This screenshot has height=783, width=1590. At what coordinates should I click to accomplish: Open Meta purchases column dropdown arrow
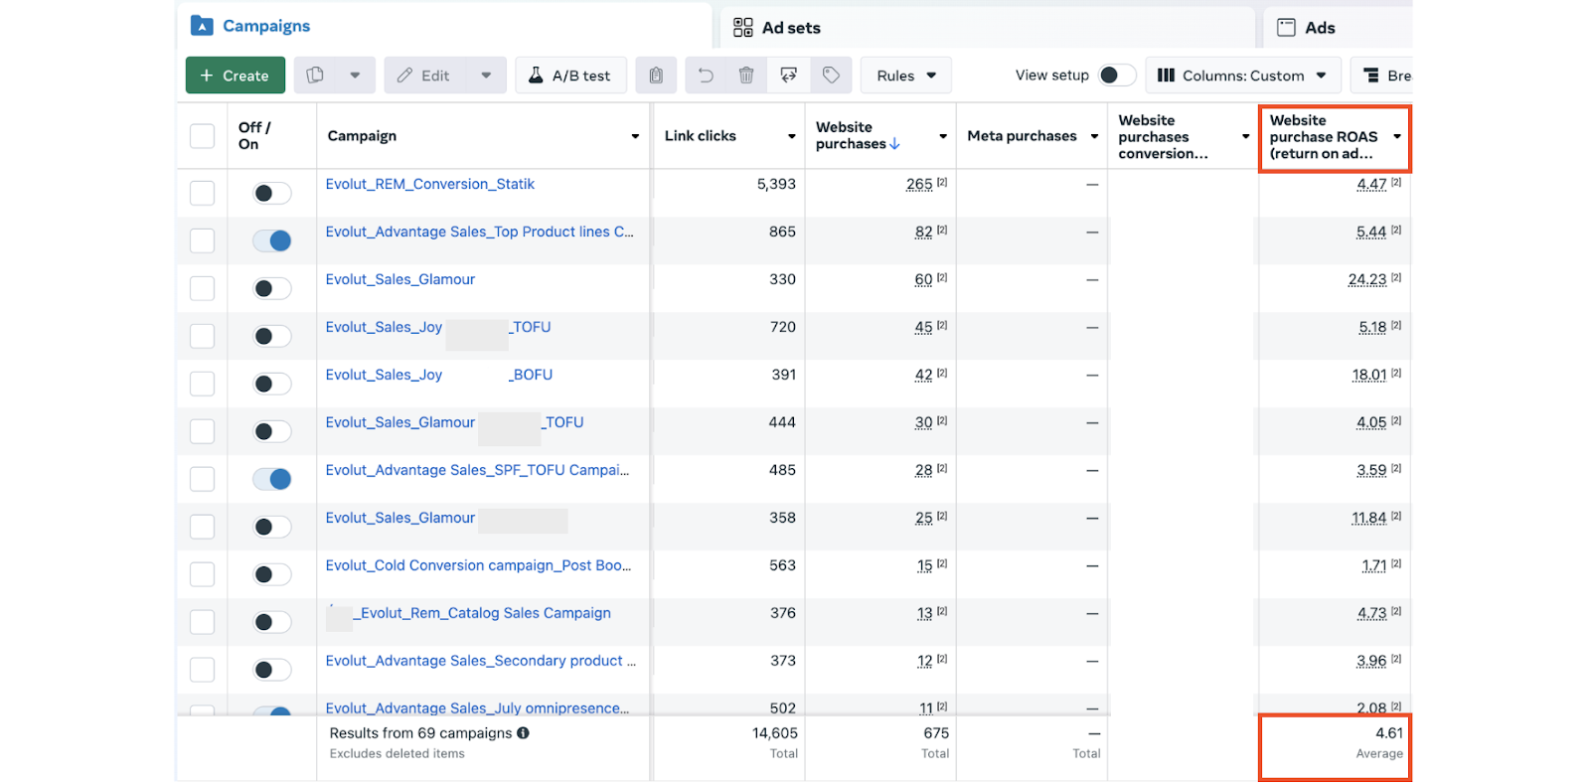click(x=1094, y=136)
